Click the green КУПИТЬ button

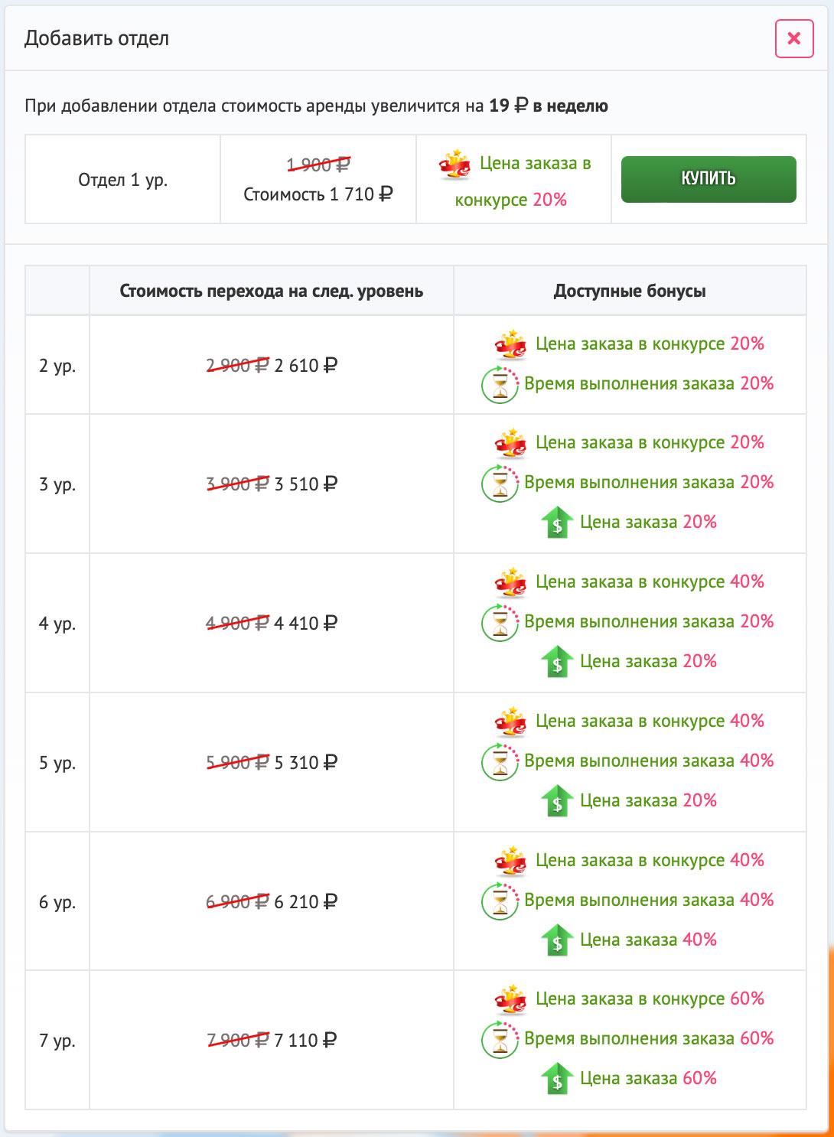tap(709, 179)
